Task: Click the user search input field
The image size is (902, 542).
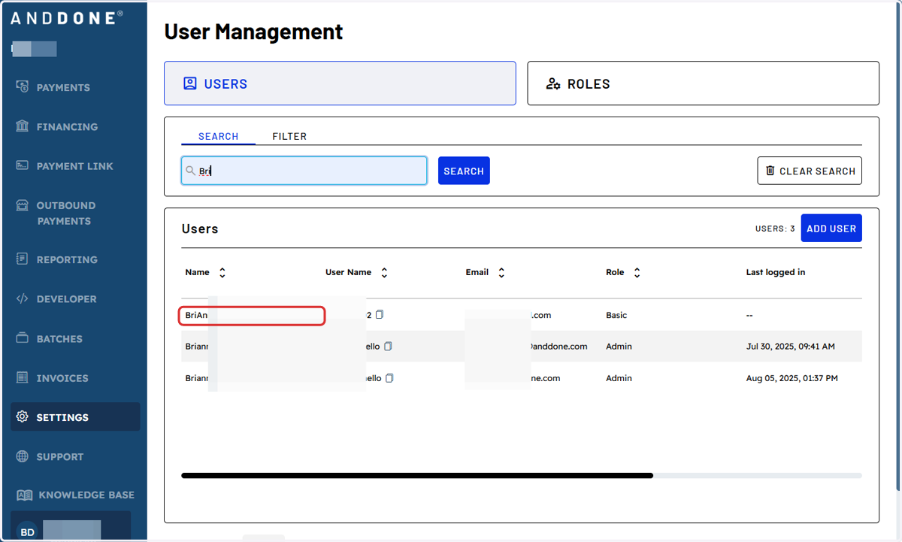Action: (x=304, y=171)
